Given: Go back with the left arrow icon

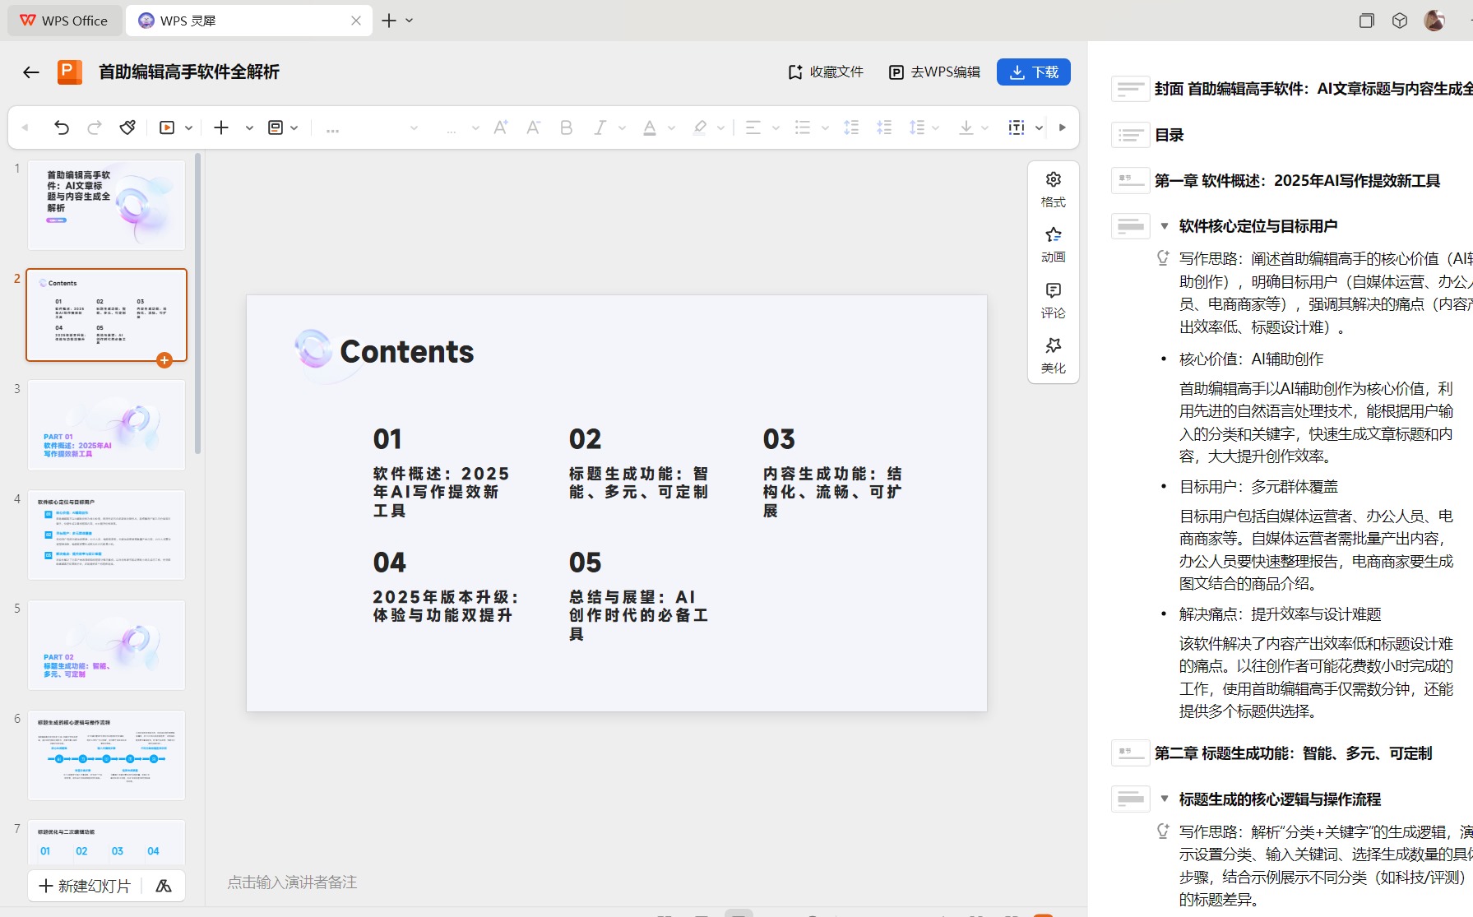Looking at the screenshot, I should pos(31,72).
